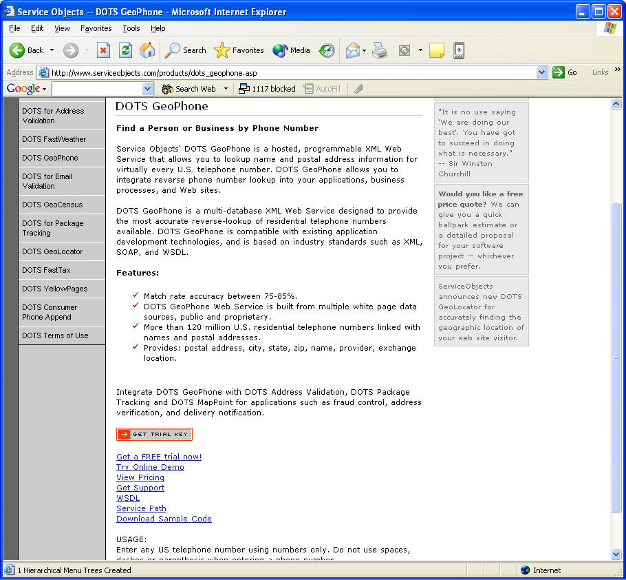Click the page icon in Address bar
The width and height of the screenshot is (626, 580).
pos(43,72)
